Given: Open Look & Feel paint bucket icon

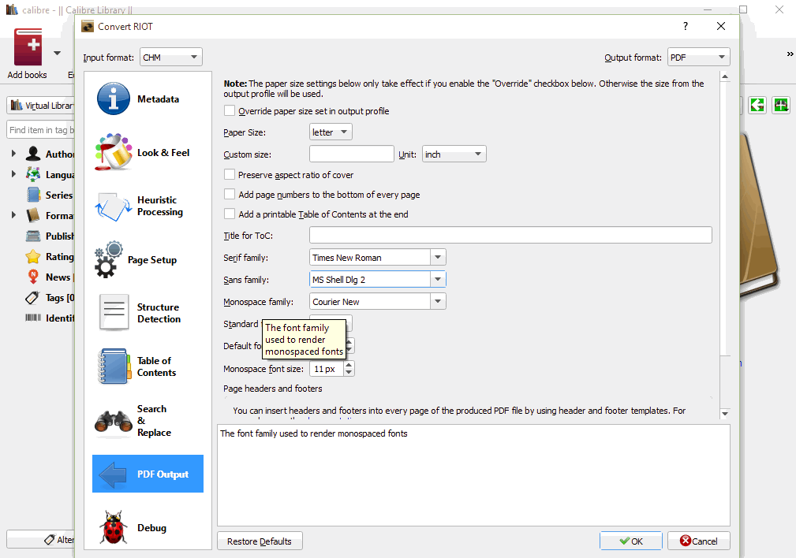Looking at the screenshot, I should click(113, 152).
